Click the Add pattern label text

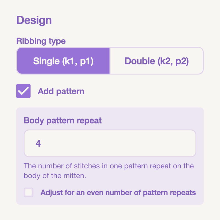pos(61,91)
